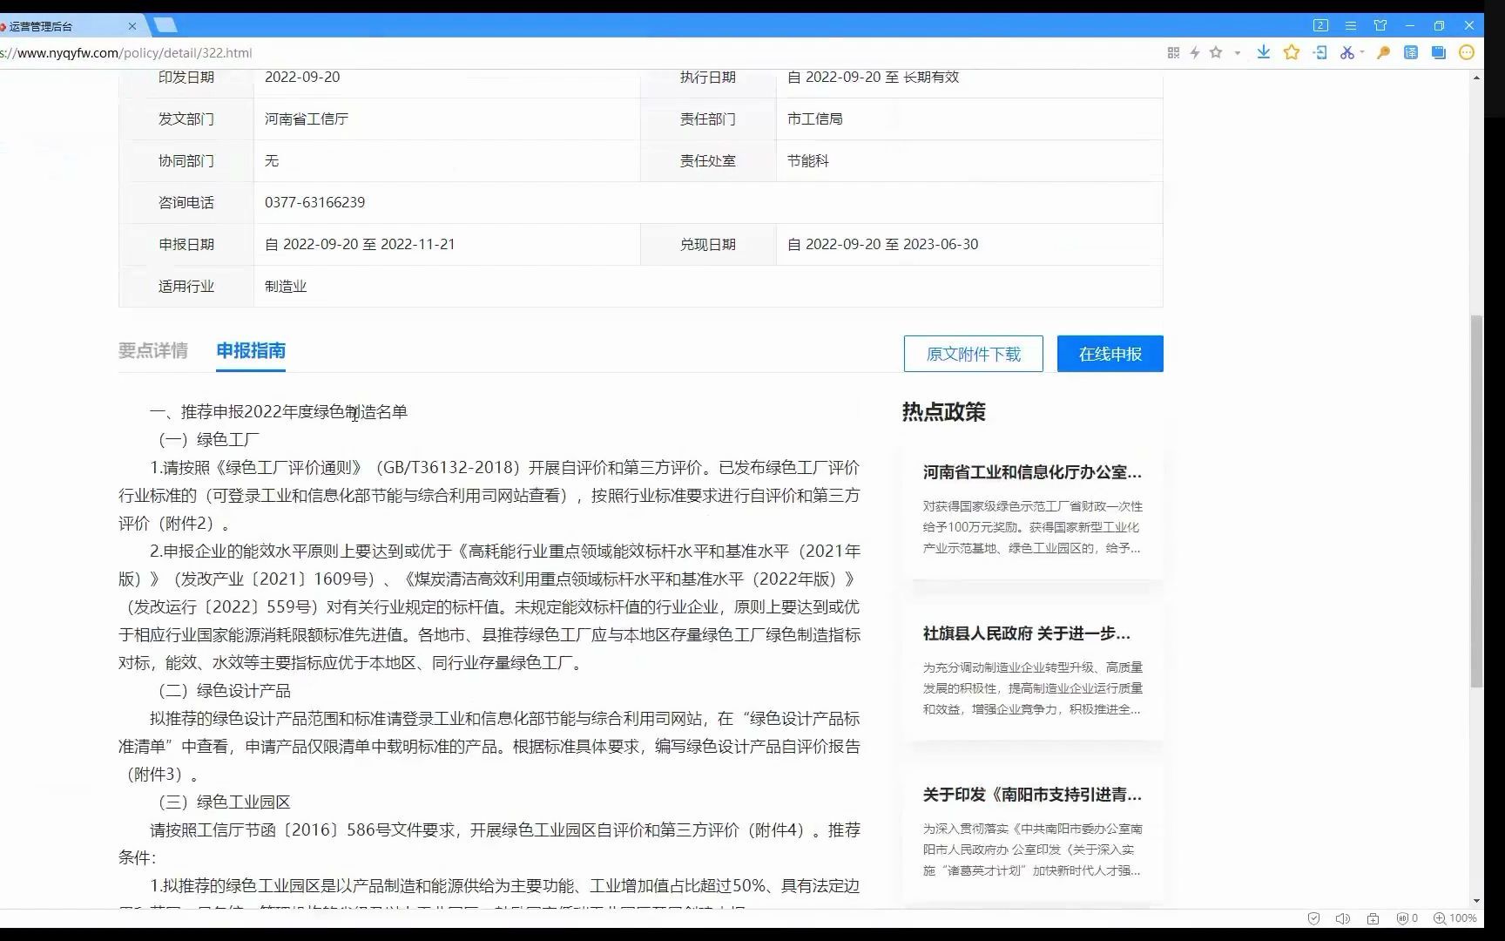Open the password key icon
The image size is (1505, 941).
tap(1383, 52)
